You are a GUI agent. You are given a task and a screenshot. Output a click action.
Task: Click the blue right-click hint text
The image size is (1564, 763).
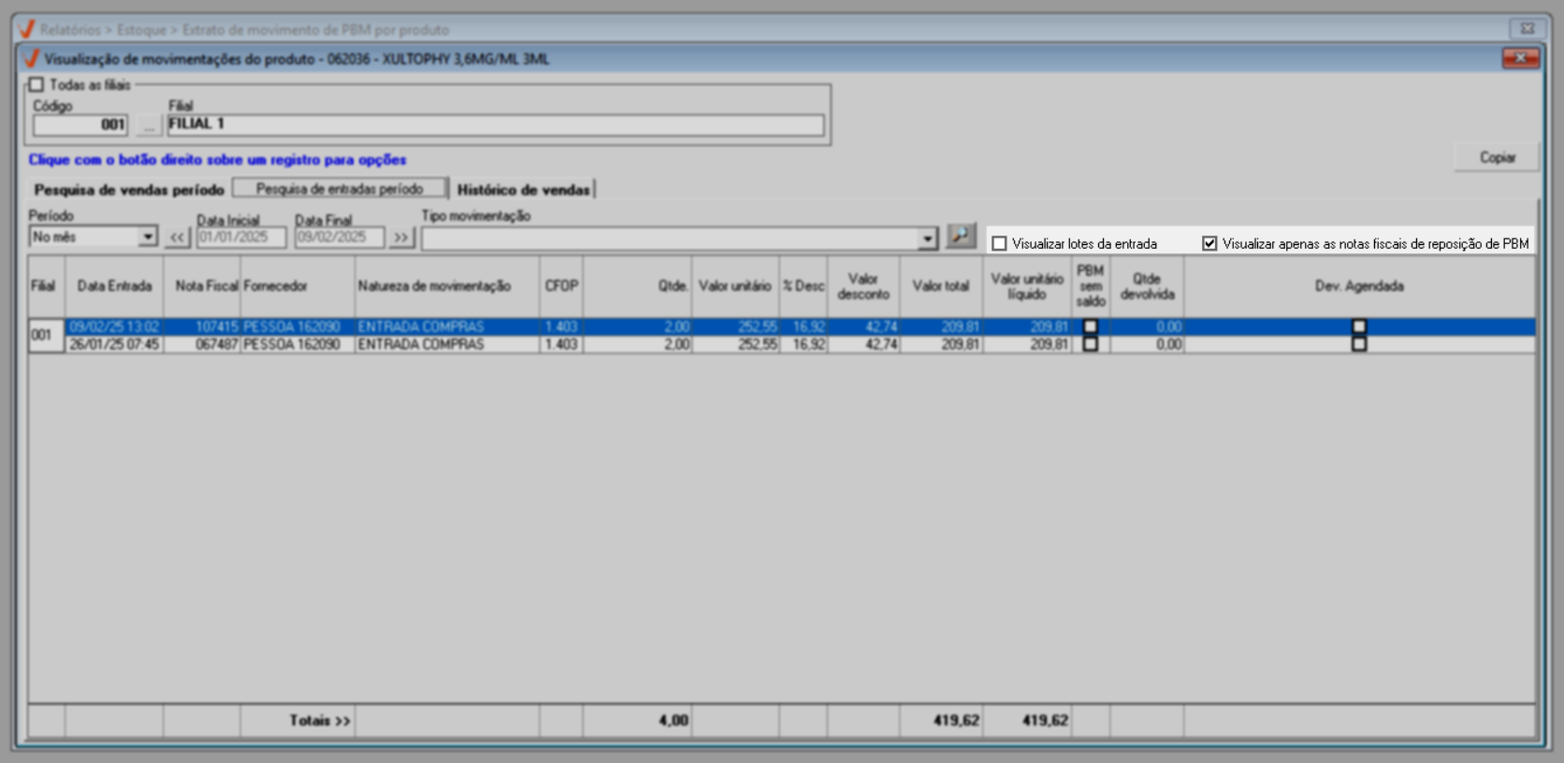coord(217,160)
